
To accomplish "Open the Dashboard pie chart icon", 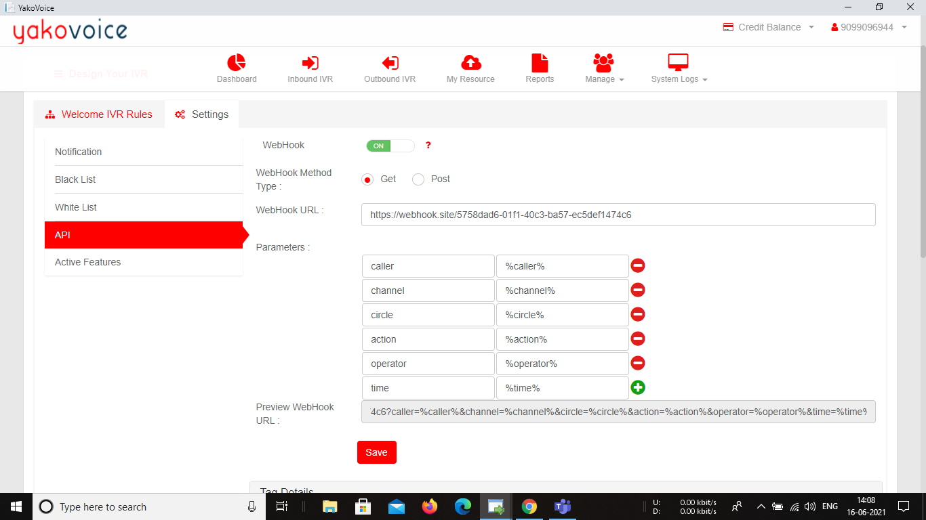I will click(237, 64).
